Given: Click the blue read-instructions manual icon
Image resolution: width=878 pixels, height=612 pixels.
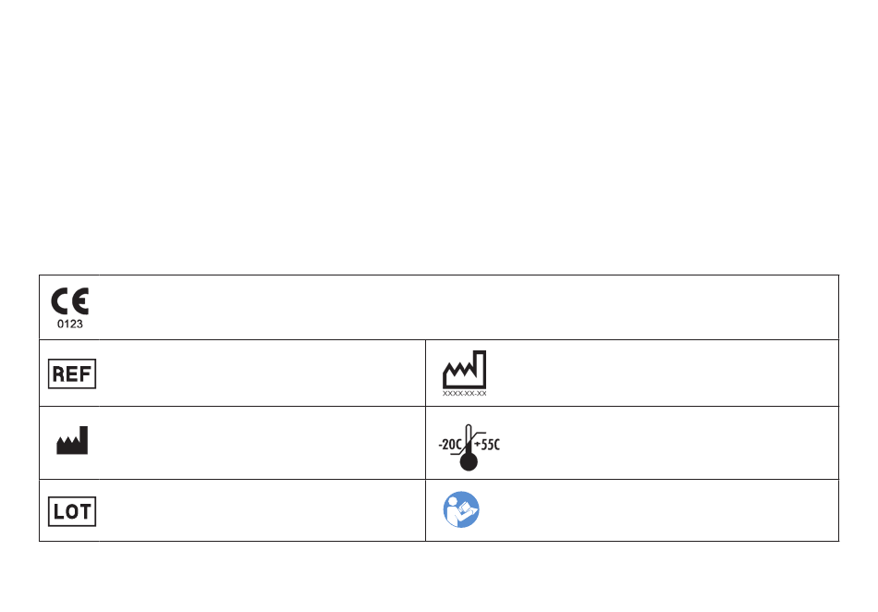Looking at the screenshot, I should point(461,509).
